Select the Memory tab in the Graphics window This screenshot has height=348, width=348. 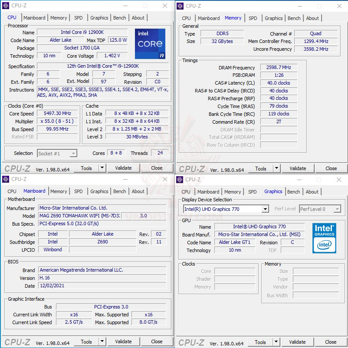(x=233, y=192)
